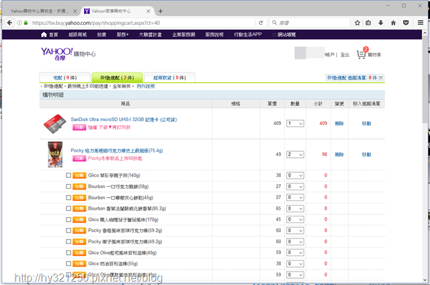Check the Glico 170g add-on checkbox

point(69,220)
